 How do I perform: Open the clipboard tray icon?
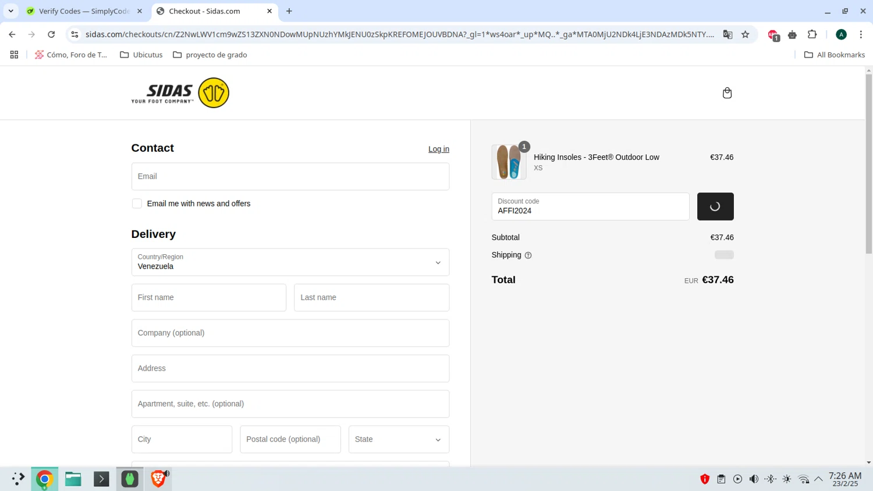pos(721,479)
